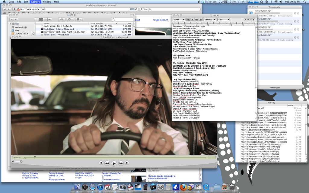Image resolution: width=309 pixels, height=193 pixels.
Task: Play the Foo Fighters video in QuickTime
Action: point(114,163)
